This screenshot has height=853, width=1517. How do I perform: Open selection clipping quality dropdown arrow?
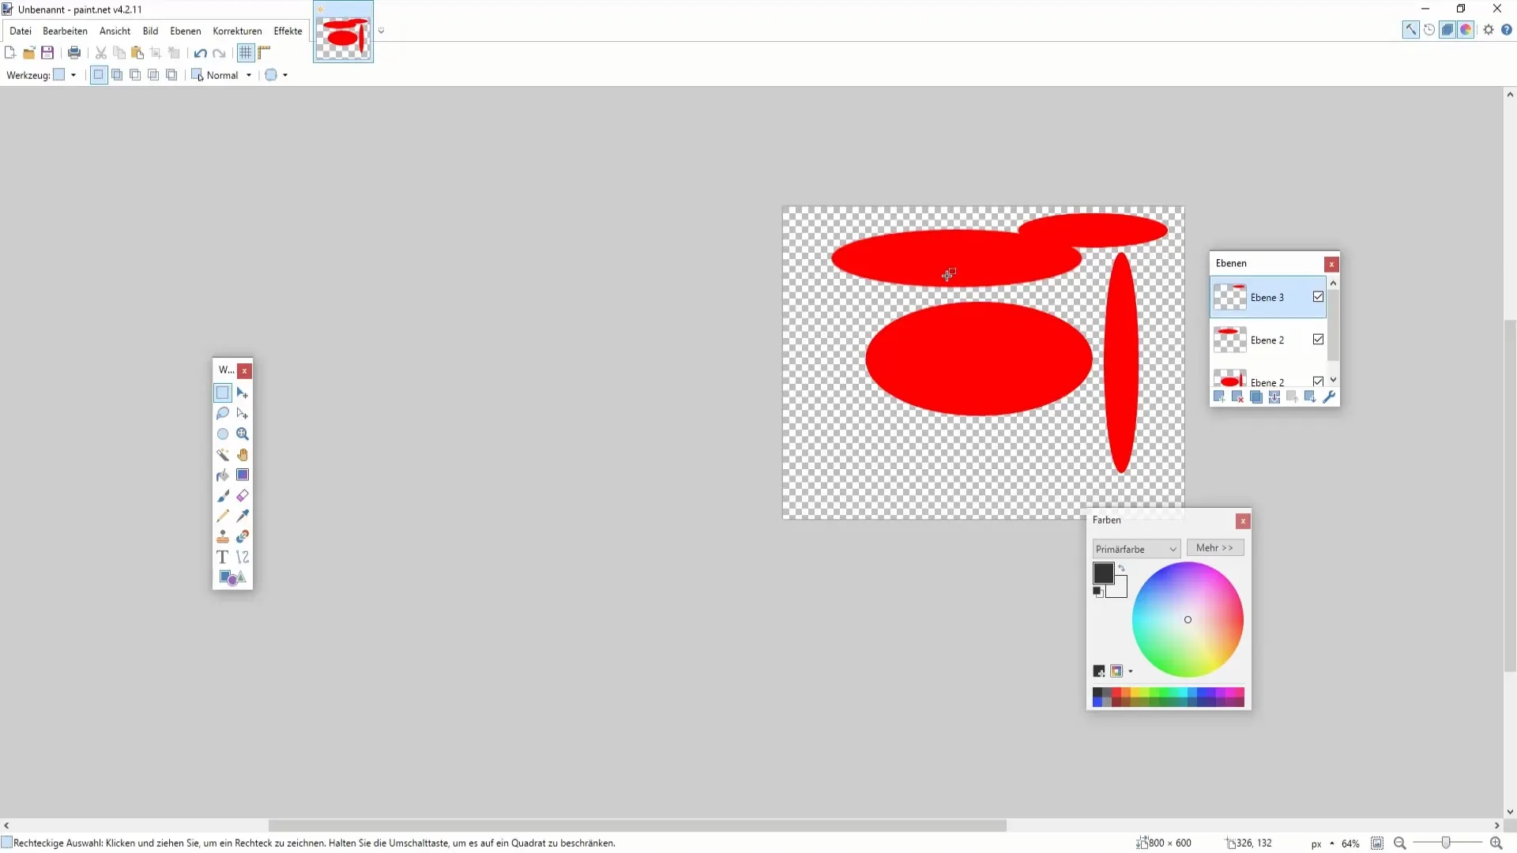(x=285, y=75)
